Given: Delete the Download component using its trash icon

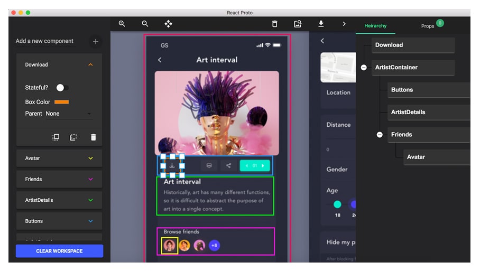Looking at the screenshot, I should [94, 137].
